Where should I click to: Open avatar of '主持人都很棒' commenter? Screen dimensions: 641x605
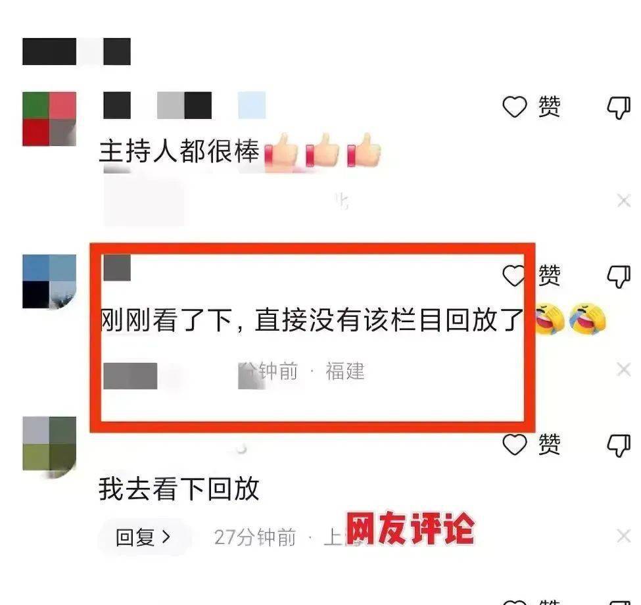click(49, 119)
